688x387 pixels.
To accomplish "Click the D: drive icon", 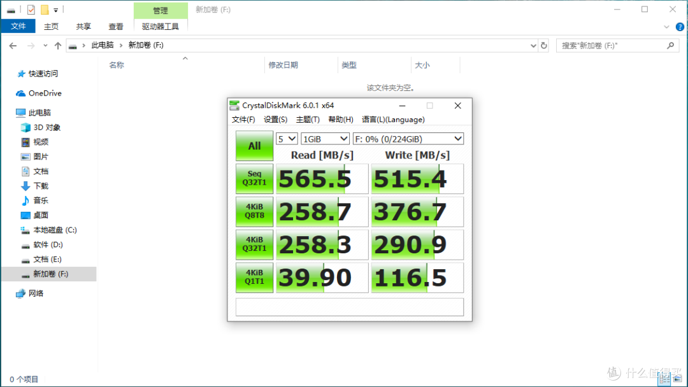I will point(25,246).
